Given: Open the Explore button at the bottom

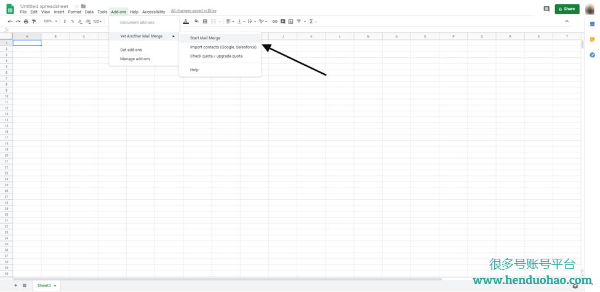Looking at the screenshot, I should click(575, 286).
